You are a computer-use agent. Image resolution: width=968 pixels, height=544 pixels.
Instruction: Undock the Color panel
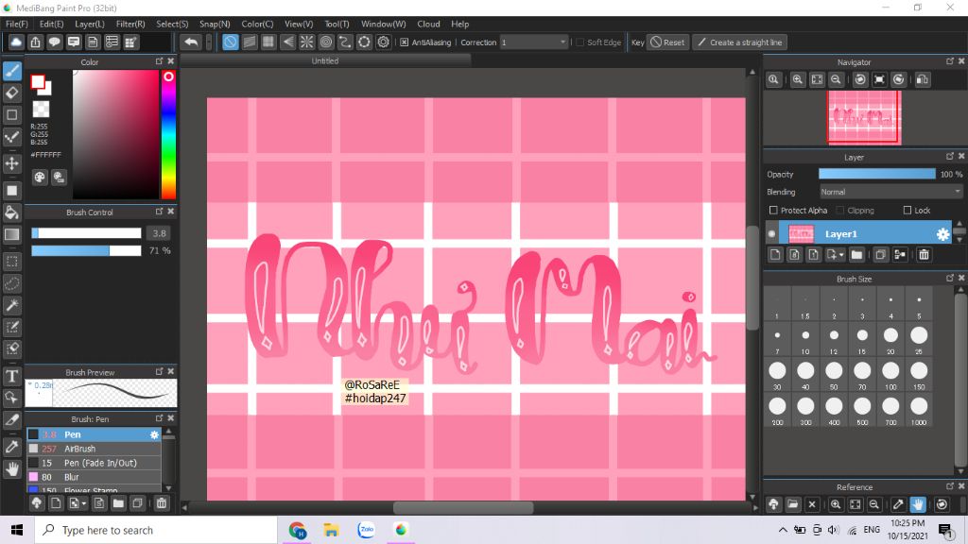pyautogui.click(x=159, y=61)
